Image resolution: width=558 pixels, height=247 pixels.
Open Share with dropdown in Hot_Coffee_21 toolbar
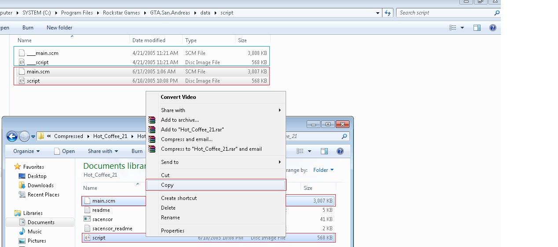coord(103,151)
